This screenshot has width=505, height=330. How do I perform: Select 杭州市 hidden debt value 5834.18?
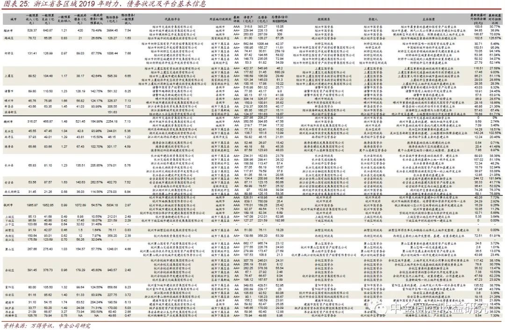pos(112,205)
